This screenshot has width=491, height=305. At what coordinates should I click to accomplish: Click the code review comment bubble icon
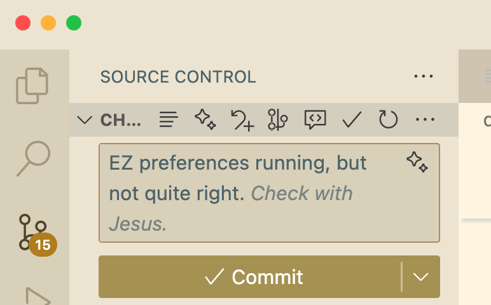point(315,119)
